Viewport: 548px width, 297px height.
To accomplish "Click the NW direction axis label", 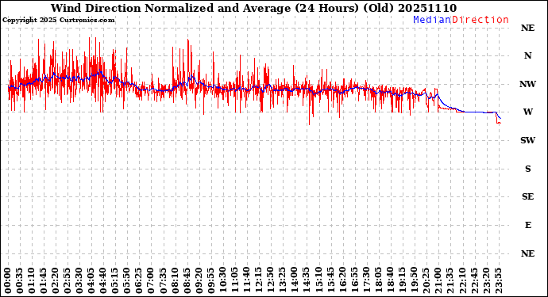I will click(527, 84).
